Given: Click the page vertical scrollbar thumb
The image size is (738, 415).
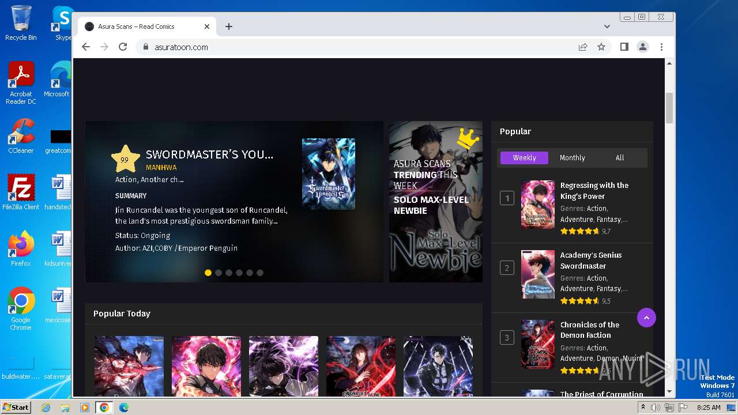Looking at the screenshot, I should click(669, 108).
